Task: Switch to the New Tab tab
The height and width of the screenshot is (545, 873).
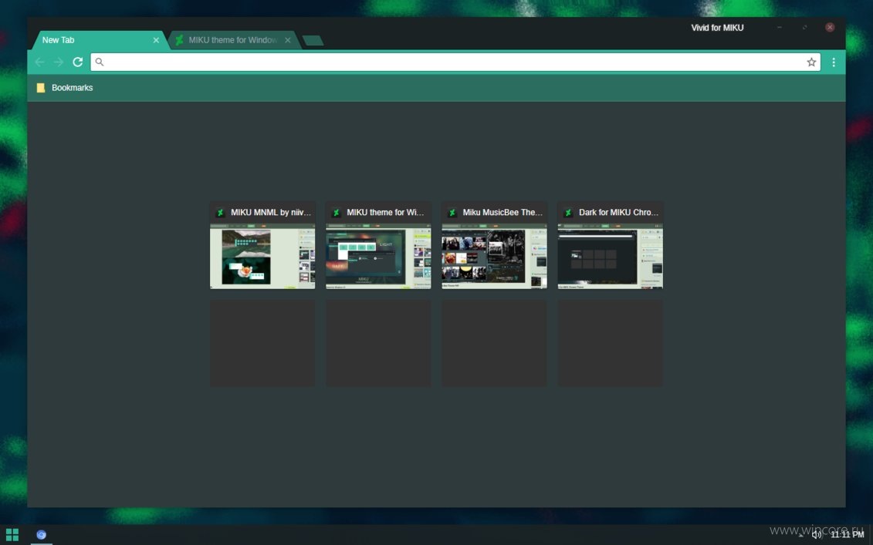Action: (x=100, y=40)
